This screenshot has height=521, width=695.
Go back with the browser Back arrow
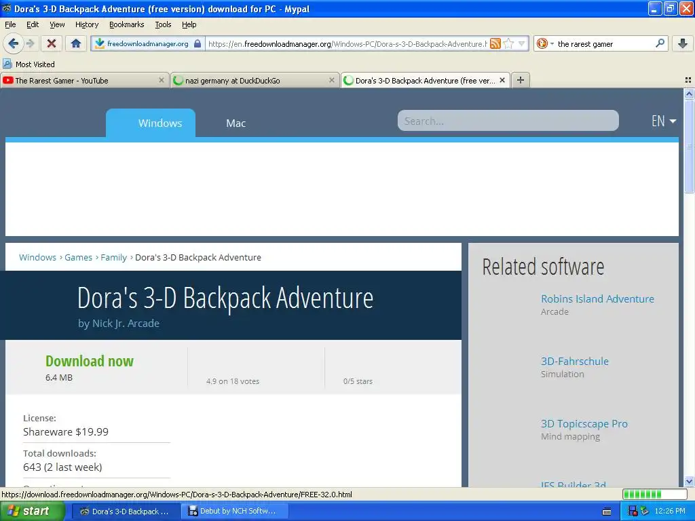click(13, 43)
